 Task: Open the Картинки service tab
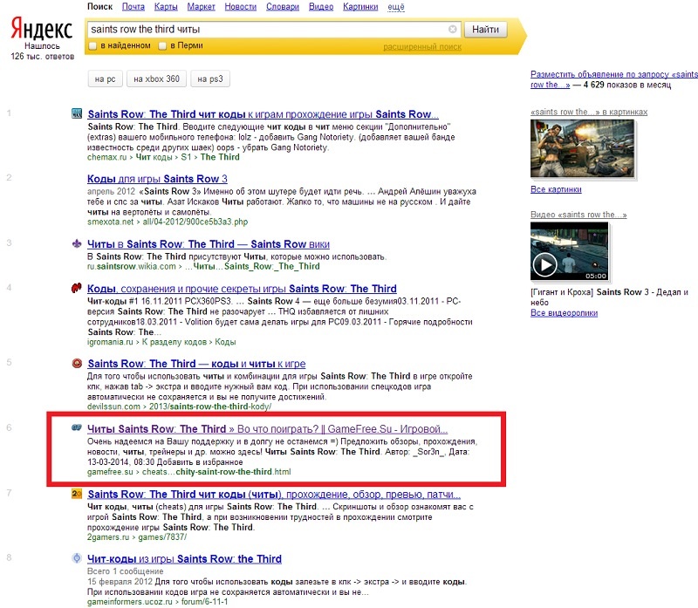pos(360,7)
